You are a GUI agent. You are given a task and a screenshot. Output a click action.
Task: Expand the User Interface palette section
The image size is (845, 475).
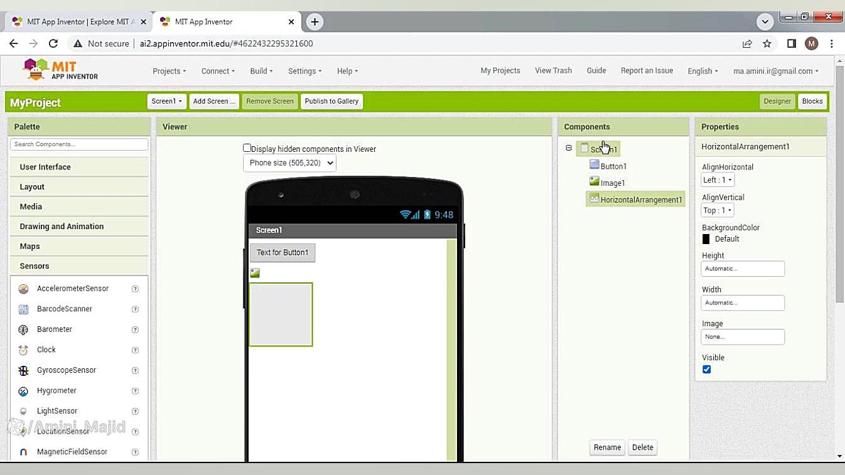pos(79,167)
